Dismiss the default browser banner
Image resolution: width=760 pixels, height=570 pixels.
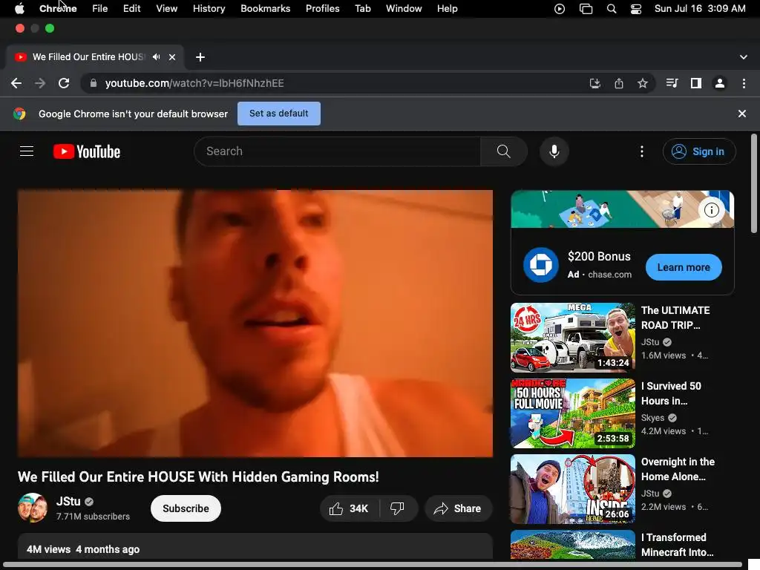741,114
